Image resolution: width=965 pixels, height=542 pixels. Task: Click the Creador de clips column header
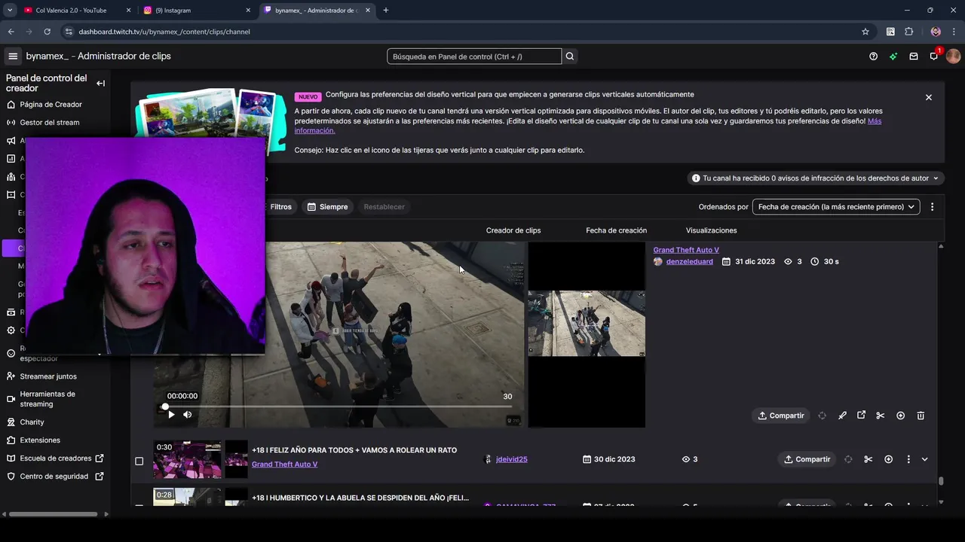coord(513,230)
